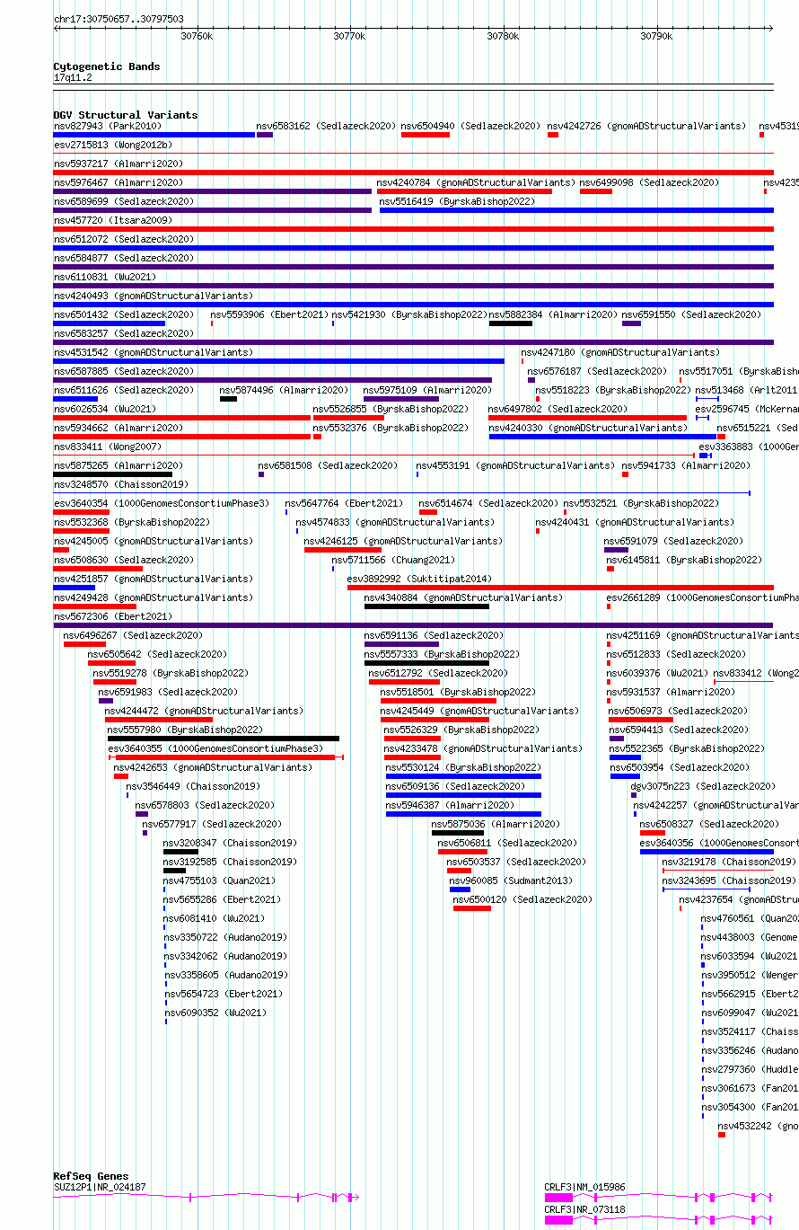Click the esv2715813 (Wong2012b) label

pos(112,145)
